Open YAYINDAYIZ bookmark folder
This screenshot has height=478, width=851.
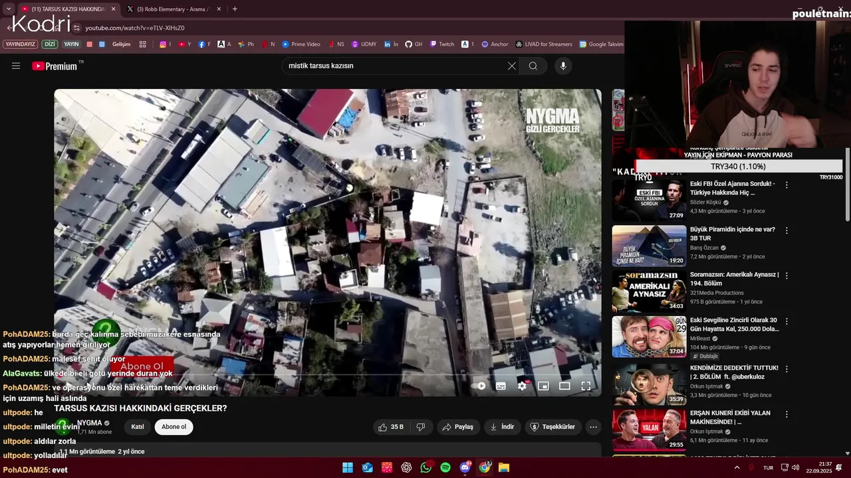click(20, 44)
